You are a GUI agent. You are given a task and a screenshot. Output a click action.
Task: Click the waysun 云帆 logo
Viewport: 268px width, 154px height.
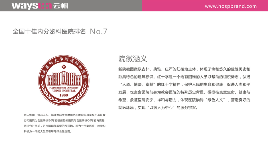tap(40, 6)
